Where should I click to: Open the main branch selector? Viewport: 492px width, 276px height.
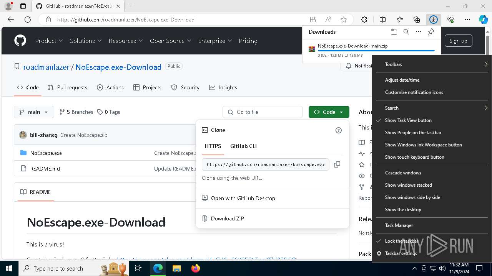pos(34,112)
